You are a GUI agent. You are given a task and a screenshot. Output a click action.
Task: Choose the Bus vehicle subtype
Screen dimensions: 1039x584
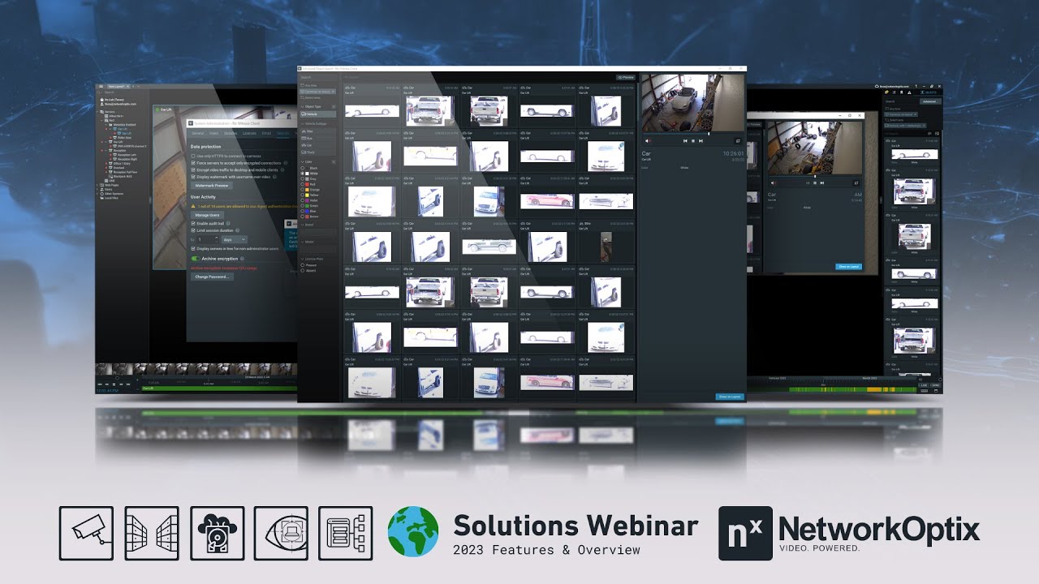pyautogui.click(x=318, y=139)
